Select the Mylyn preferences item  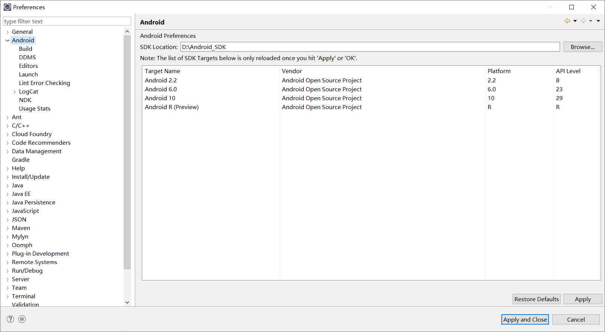[x=20, y=236]
